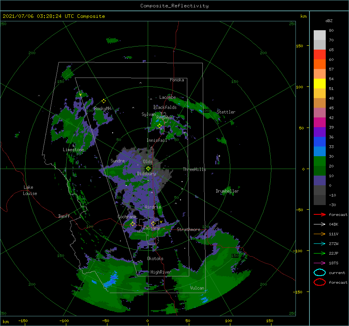Image resolution: width=349 pixels, height=326 pixels.
Task: Pick the magenta 42 dBZ swatch
Action: (320, 122)
